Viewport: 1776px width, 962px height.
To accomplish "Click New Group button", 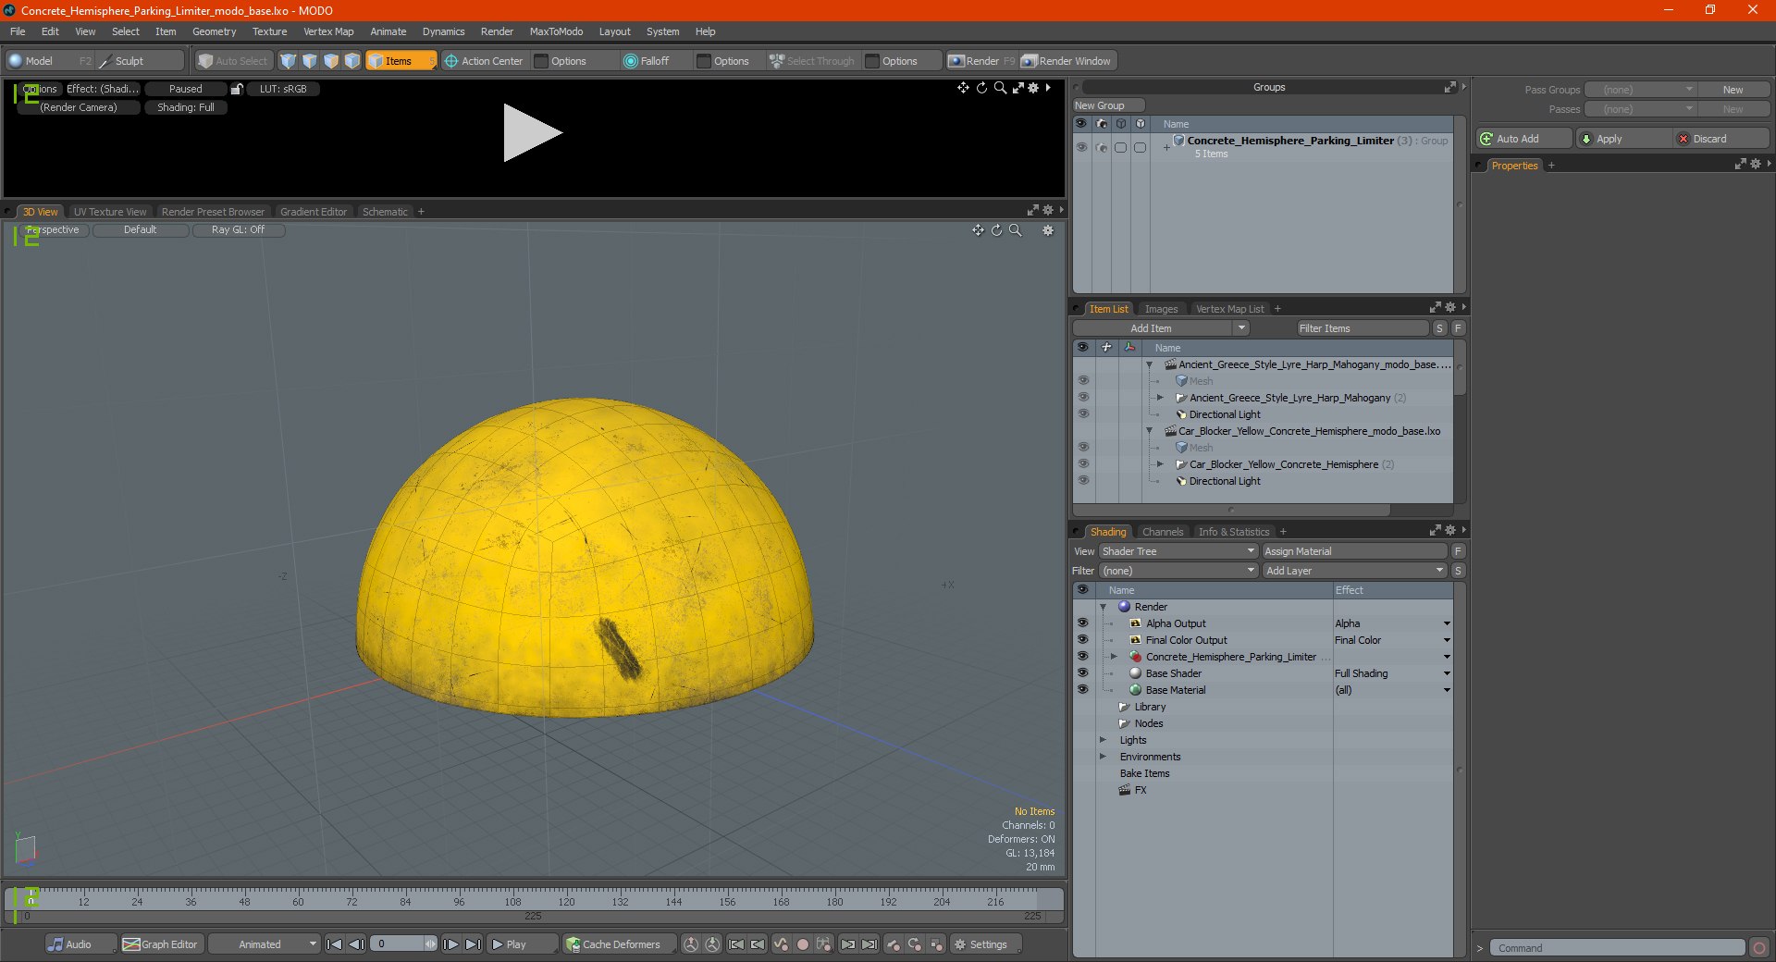I will (x=1108, y=105).
